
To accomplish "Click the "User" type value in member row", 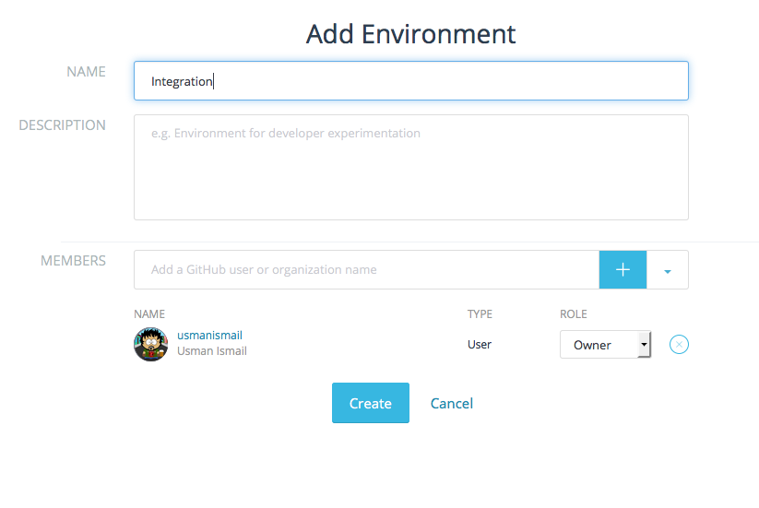I will click(480, 345).
